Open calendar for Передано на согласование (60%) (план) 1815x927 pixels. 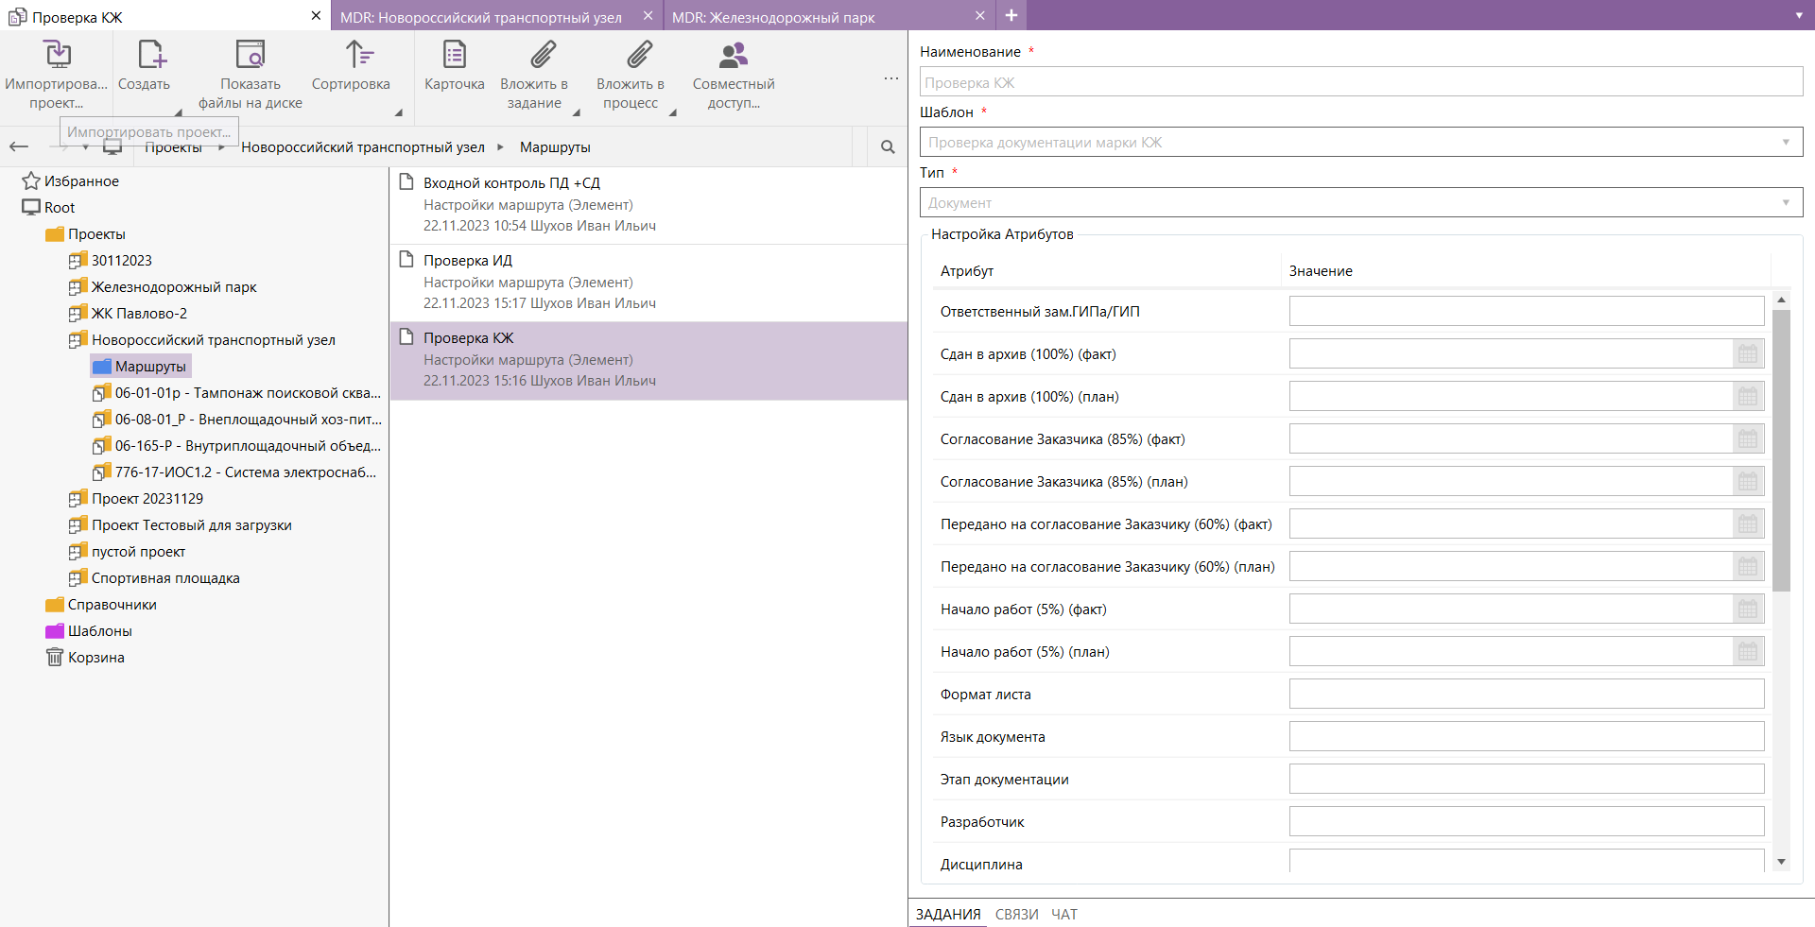pyautogui.click(x=1748, y=567)
